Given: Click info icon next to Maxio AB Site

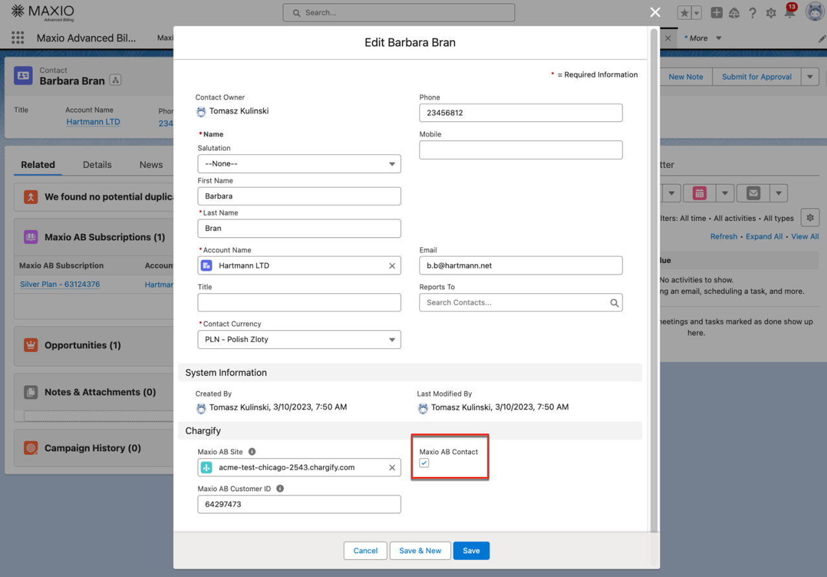Looking at the screenshot, I should [252, 452].
